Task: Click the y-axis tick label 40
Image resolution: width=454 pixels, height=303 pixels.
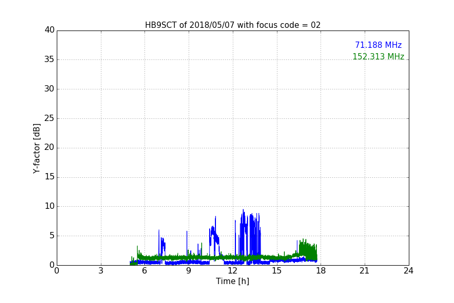Action: pos(49,30)
